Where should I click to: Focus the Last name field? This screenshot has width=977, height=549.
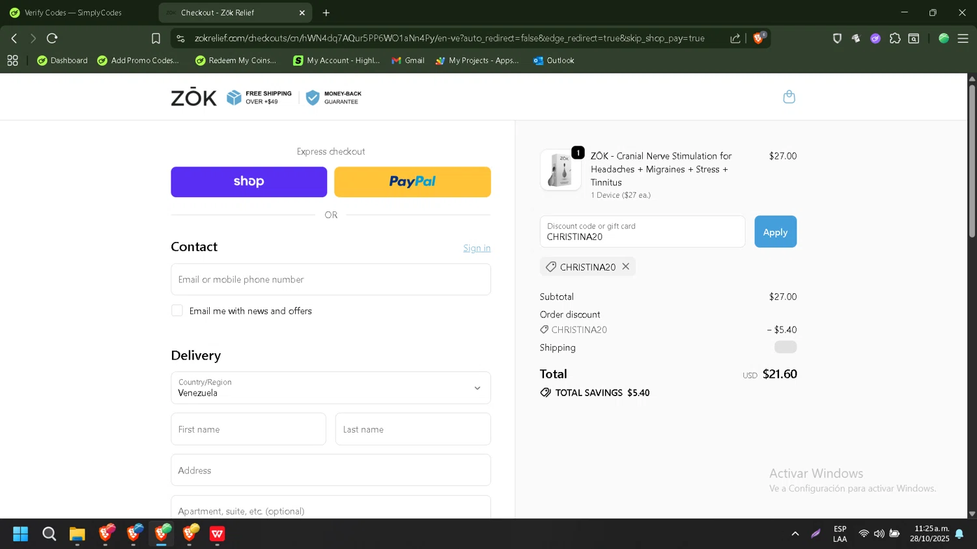tap(413, 429)
